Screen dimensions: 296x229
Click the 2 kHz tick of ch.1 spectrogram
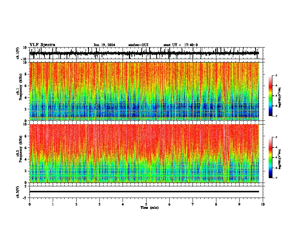[x=26, y=109]
